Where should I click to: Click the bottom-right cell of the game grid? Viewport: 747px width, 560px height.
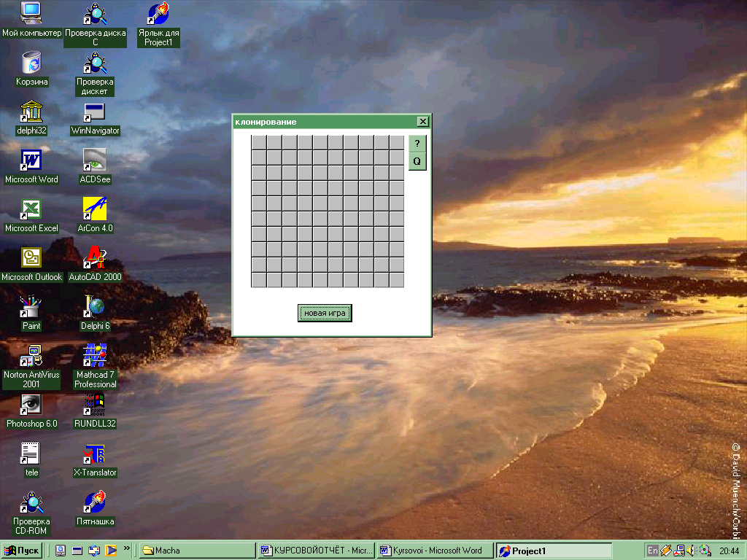pos(396,280)
